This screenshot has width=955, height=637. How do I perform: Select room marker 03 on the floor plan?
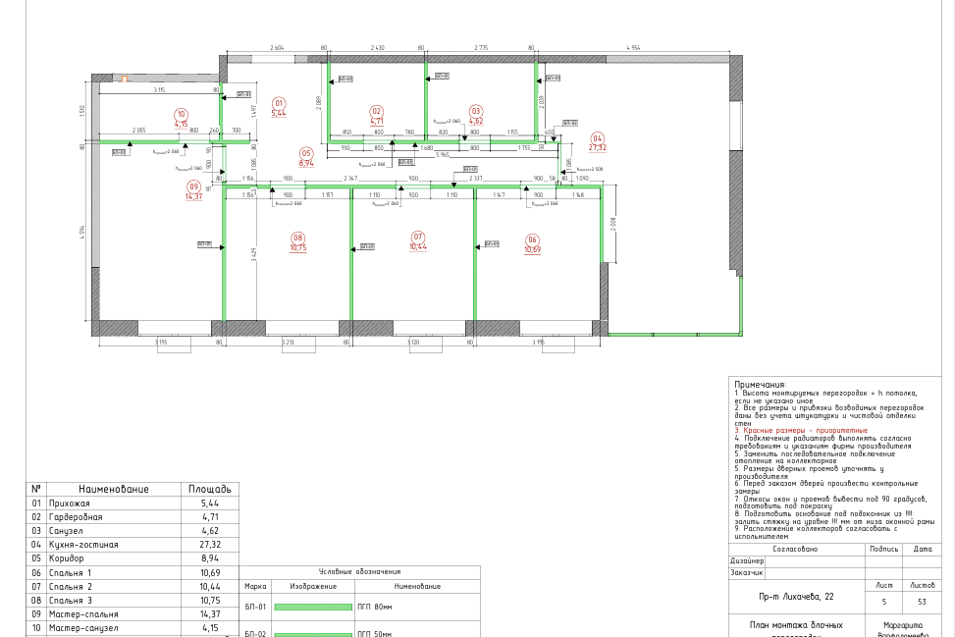[x=476, y=111]
